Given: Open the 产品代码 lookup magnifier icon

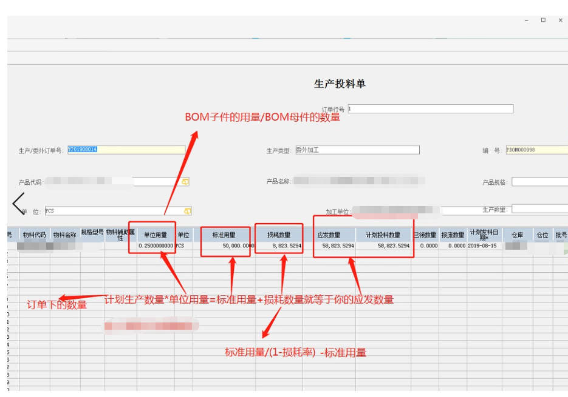Looking at the screenshot, I should pyautogui.click(x=186, y=181).
